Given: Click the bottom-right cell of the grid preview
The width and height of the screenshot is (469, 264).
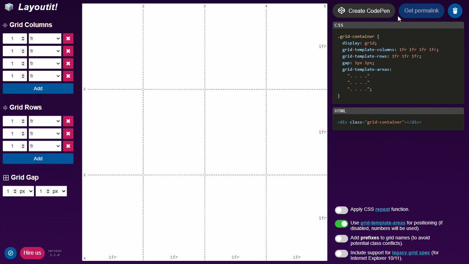Looking at the screenshot, I should click(x=297, y=218).
